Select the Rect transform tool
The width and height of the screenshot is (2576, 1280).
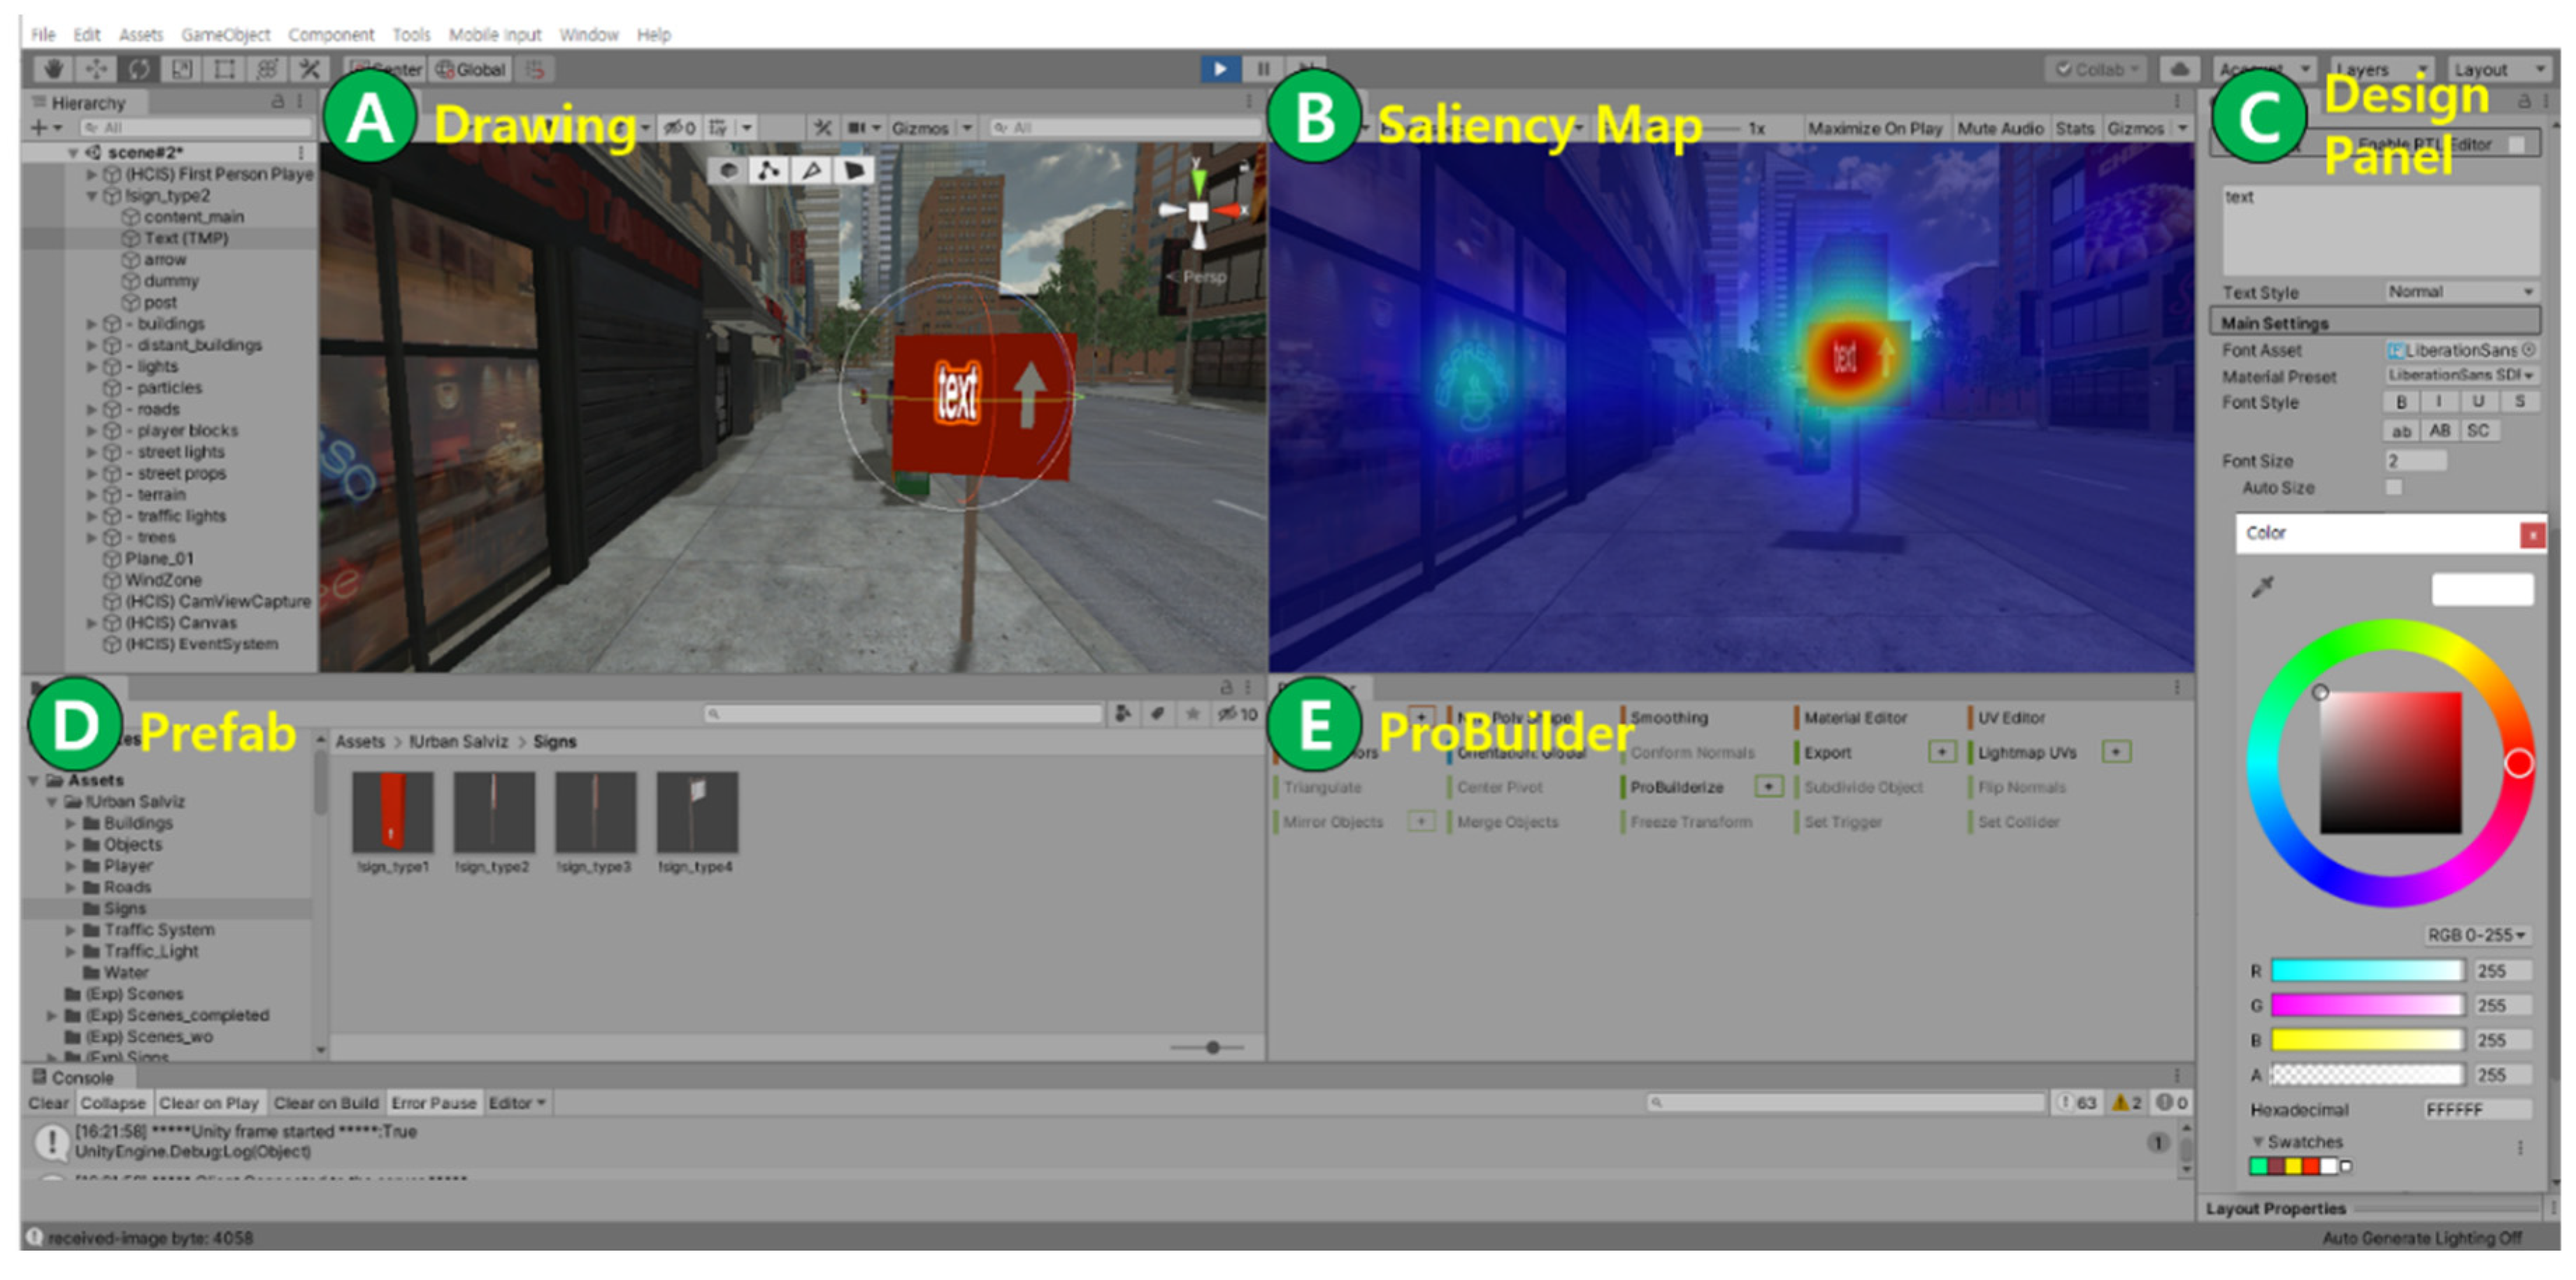coord(225,69)
